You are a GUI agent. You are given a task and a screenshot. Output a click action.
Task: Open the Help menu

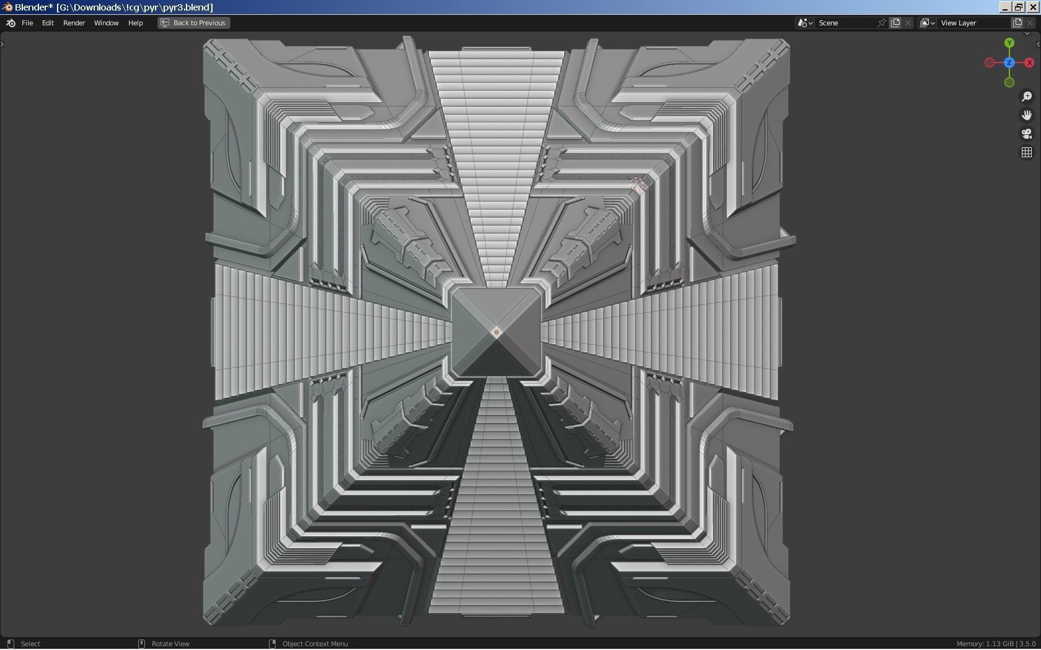[135, 23]
